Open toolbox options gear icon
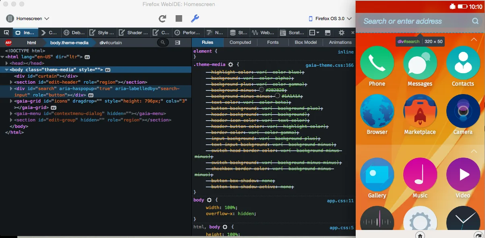This screenshot has height=238, width=485. click(x=342, y=33)
